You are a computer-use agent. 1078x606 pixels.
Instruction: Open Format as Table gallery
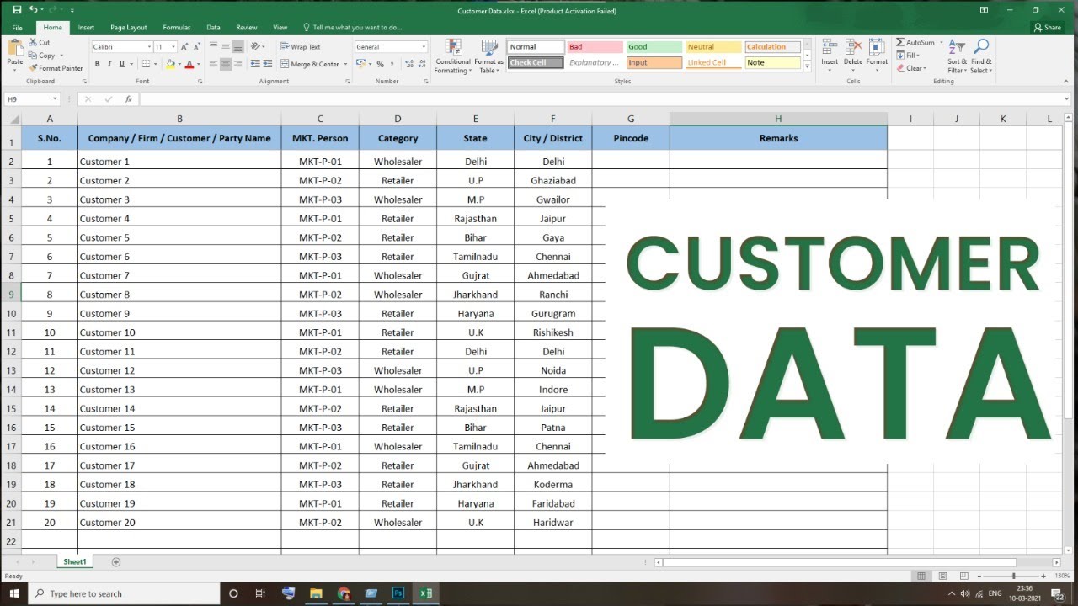(x=488, y=56)
